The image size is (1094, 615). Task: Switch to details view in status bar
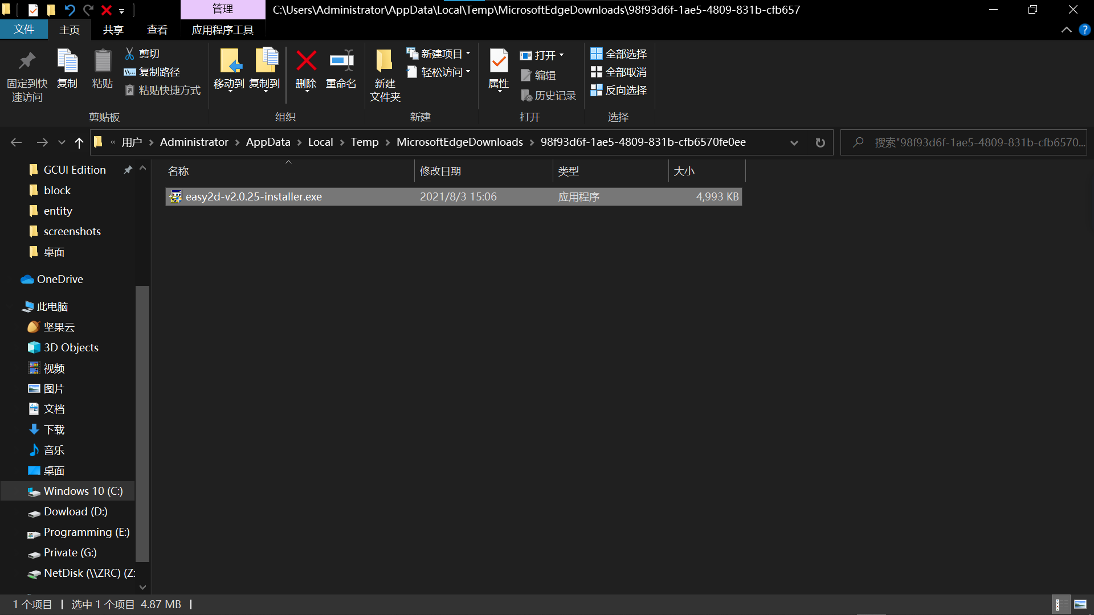pyautogui.click(x=1060, y=604)
